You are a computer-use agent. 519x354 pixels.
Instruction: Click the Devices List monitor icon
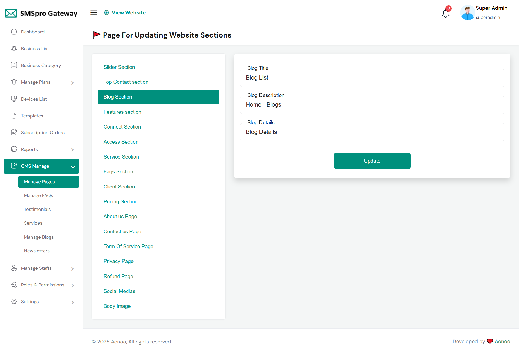[14, 99]
